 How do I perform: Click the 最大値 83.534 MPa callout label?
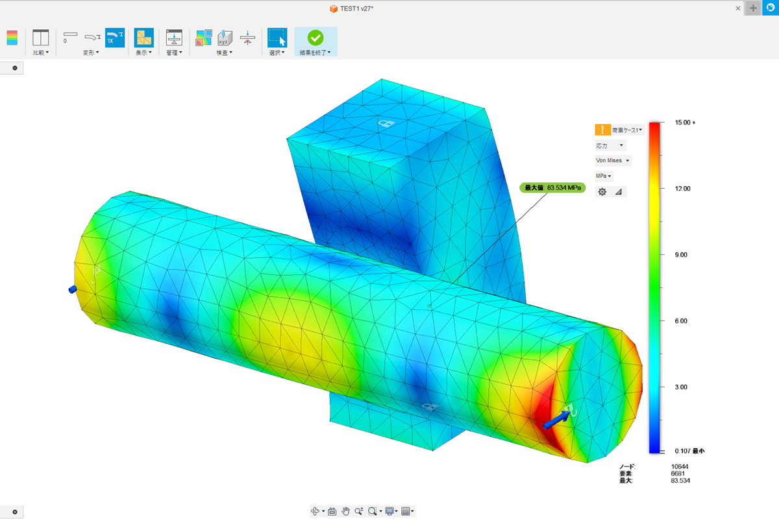[552, 187]
